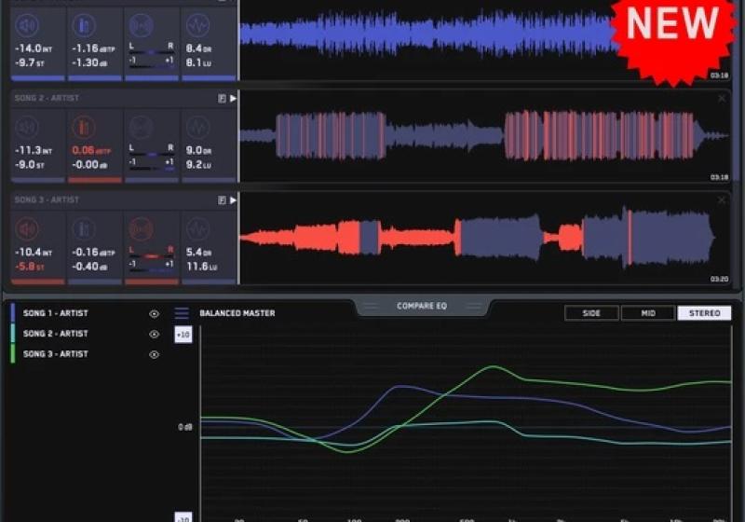Click Song 3's red stereo field icon
Viewport: 745px width, 522px height.
[x=142, y=229]
